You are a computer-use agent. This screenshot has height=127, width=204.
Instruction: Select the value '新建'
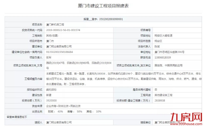click(49, 95)
